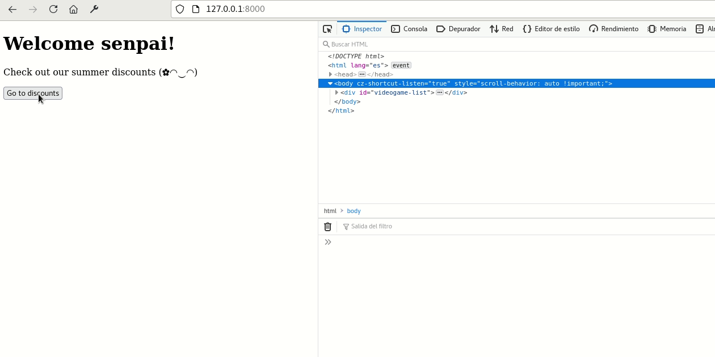
Task: Expand the videogame-list div node
Action: click(x=337, y=92)
